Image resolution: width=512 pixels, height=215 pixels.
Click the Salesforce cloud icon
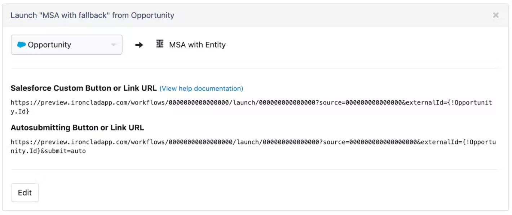(x=21, y=45)
